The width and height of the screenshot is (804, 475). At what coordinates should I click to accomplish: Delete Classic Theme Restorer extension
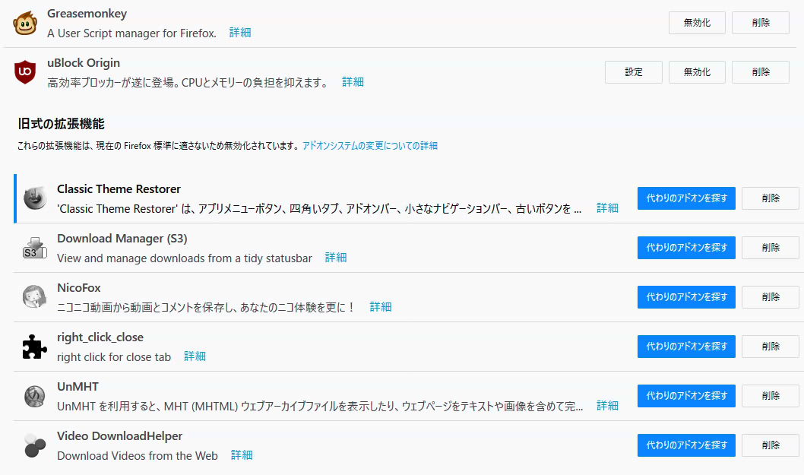click(770, 198)
